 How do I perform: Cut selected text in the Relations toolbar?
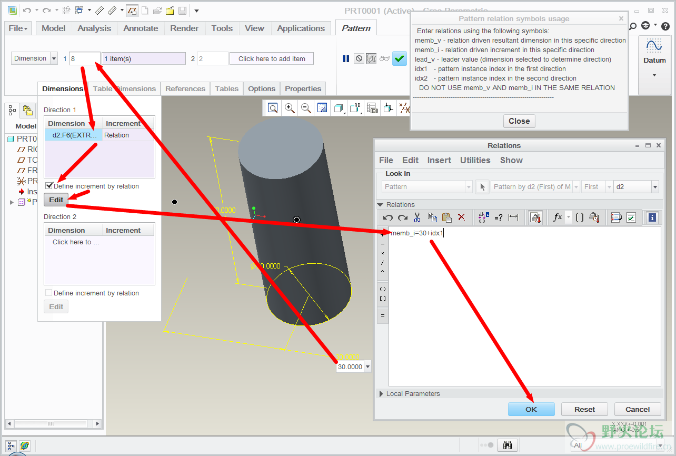point(417,217)
